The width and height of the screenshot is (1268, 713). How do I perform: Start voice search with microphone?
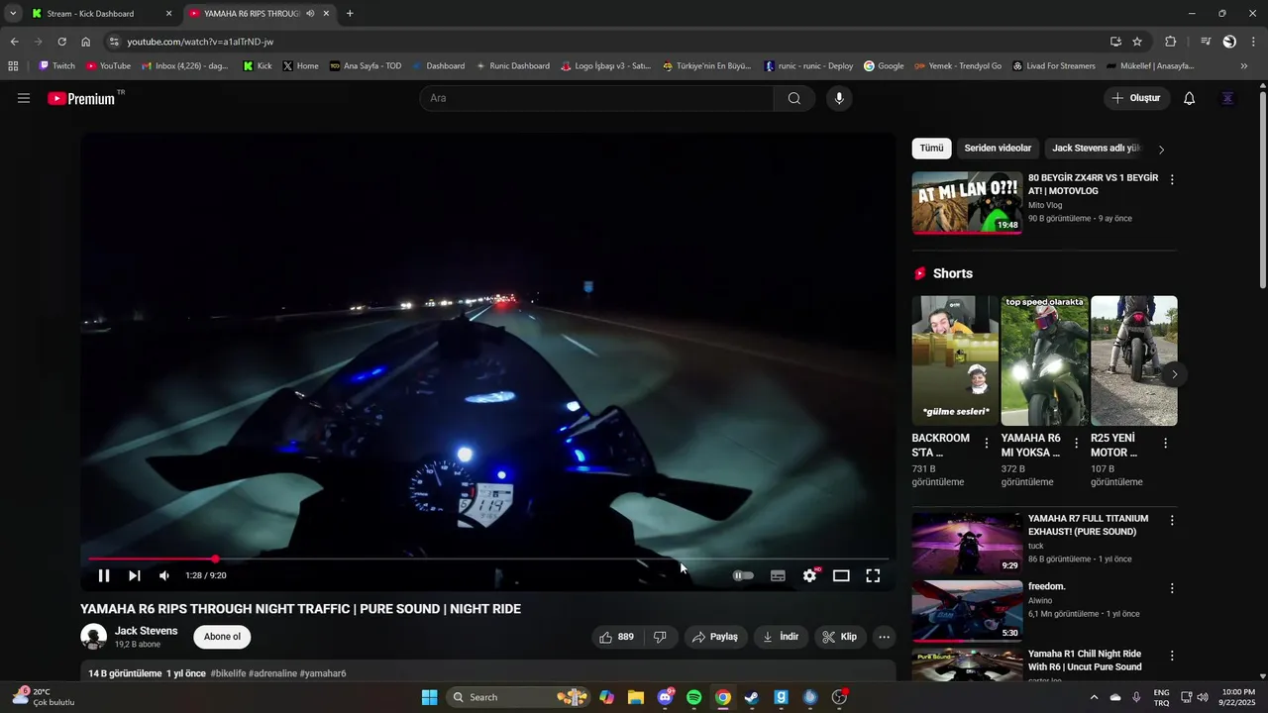click(839, 98)
